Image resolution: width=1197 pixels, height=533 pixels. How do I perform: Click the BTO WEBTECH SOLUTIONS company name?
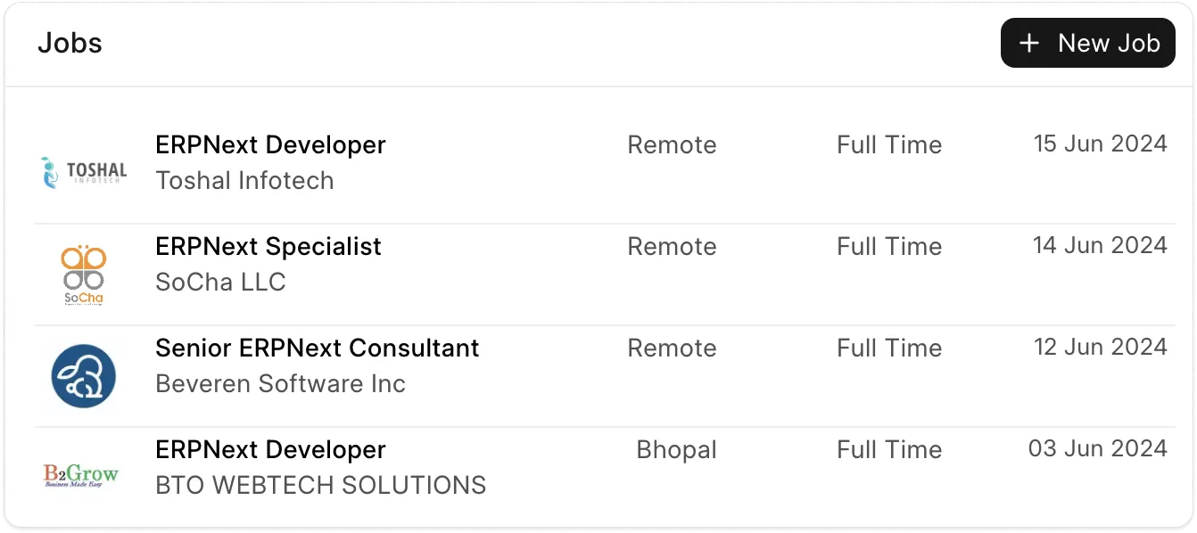320,485
